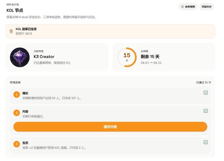
Task: Click the 当前等级 label
Action: pos(39,51)
